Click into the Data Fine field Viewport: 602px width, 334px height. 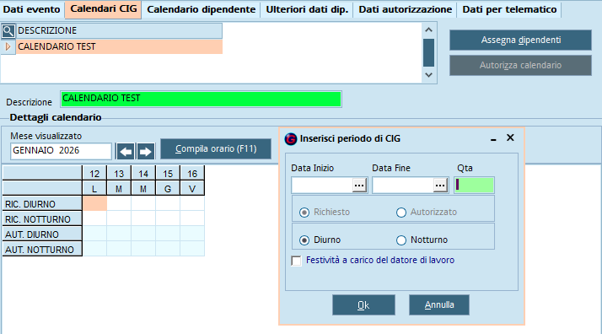(x=403, y=186)
